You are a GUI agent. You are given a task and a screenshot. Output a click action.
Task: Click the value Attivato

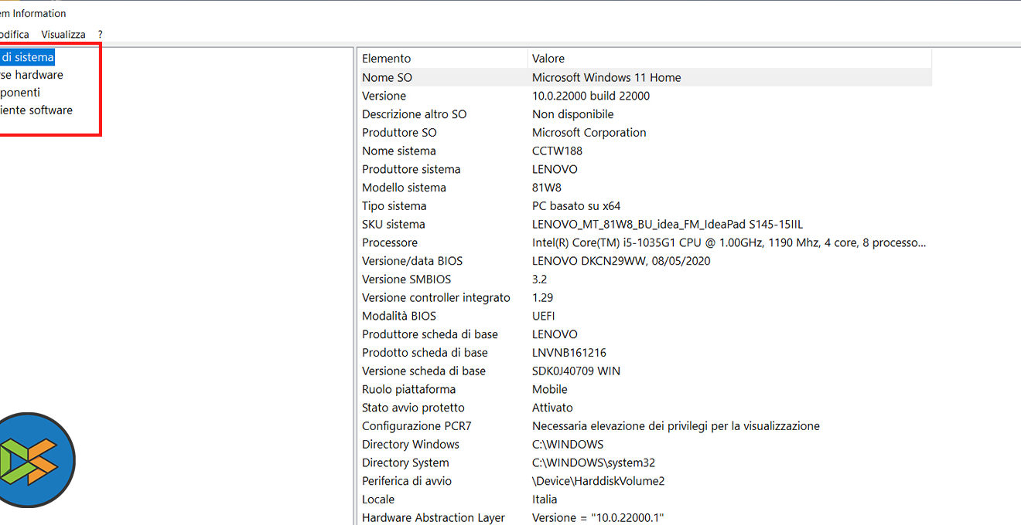553,408
